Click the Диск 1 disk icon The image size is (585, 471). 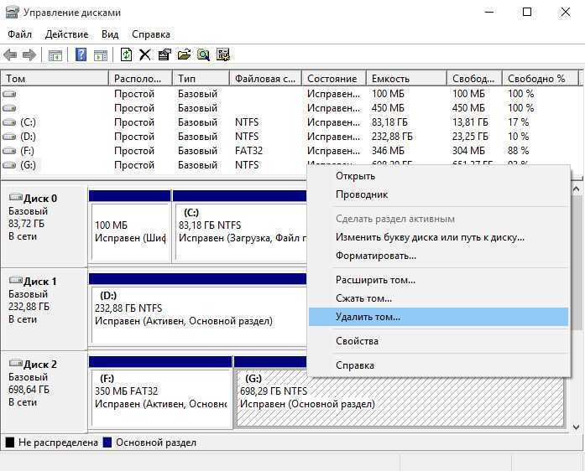16,280
